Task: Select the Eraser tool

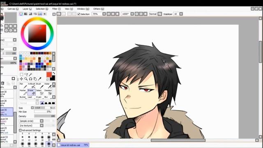Action: click(x=32, y=92)
